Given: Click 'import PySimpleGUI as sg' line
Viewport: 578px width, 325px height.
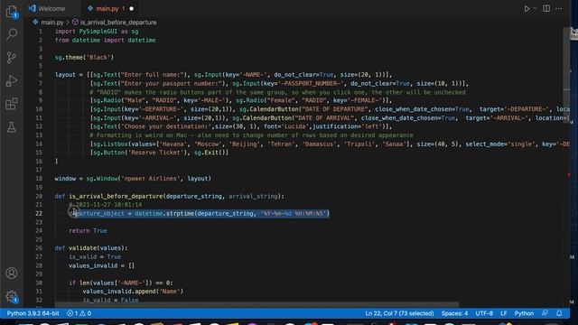Looking at the screenshot, I should pos(97,32).
